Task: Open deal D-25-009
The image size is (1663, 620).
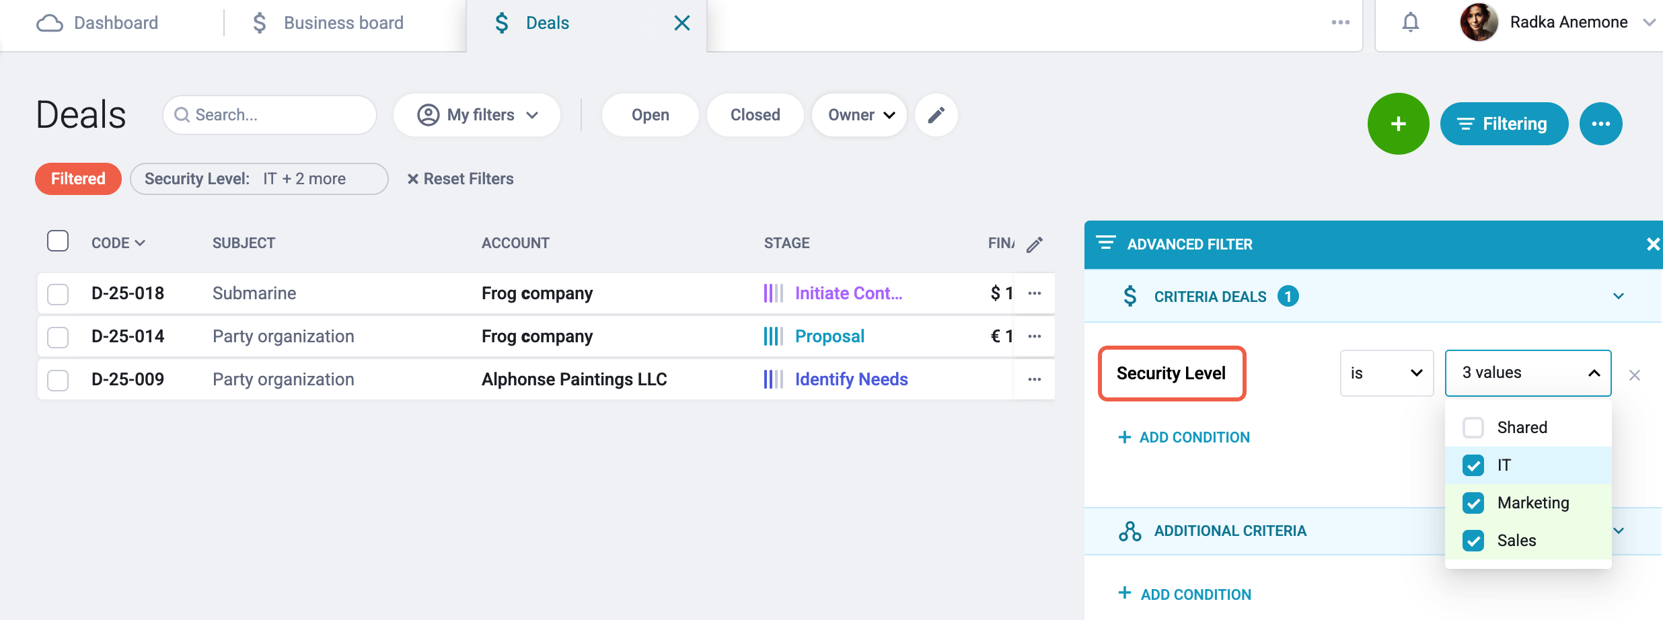Action: [128, 379]
